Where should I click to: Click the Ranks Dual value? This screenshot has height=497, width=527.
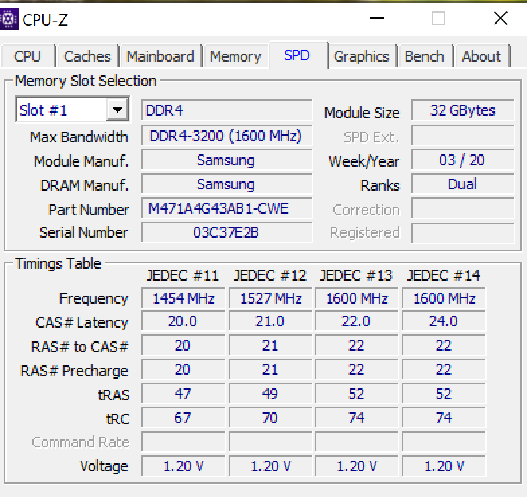[462, 184]
